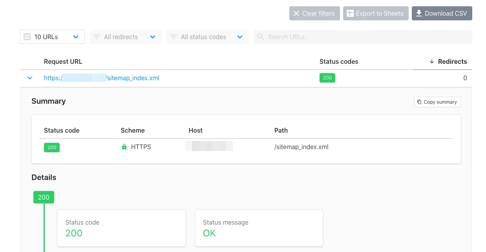
Task: Collapse the sitemap_index.xml row details
Action: (30, 78)
